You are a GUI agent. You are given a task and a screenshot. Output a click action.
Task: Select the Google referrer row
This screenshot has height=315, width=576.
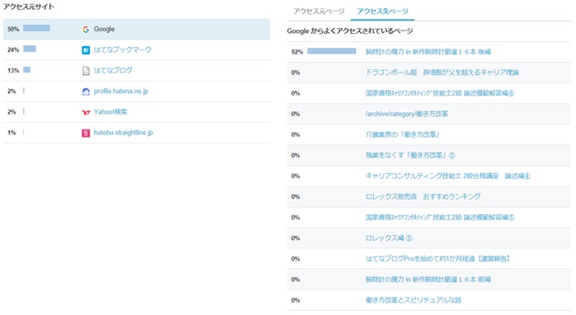click(x=136, y=29)
